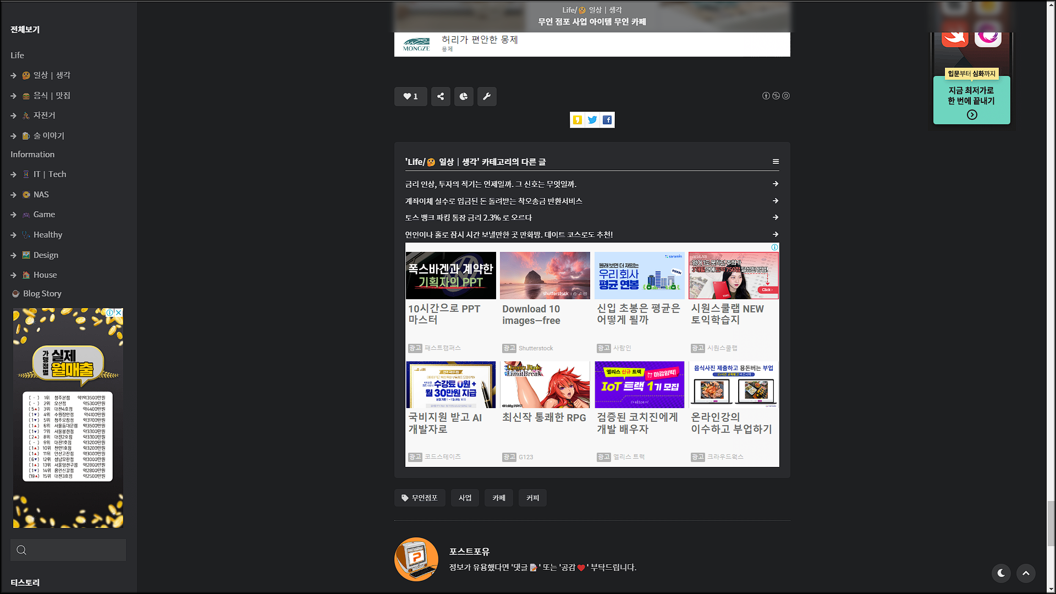
Task: Share post via Facebook icon
Action: 607,120
